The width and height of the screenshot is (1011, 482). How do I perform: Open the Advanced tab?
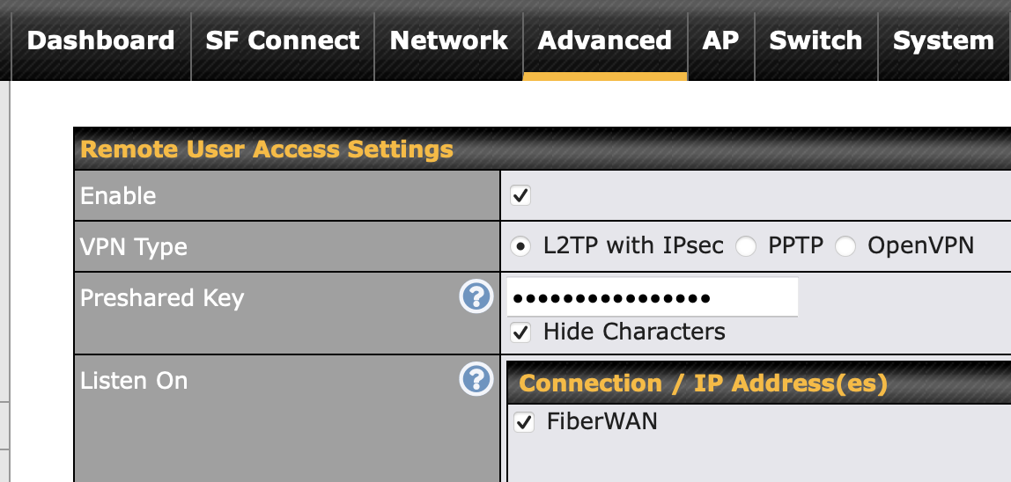(x=605, y=40)
